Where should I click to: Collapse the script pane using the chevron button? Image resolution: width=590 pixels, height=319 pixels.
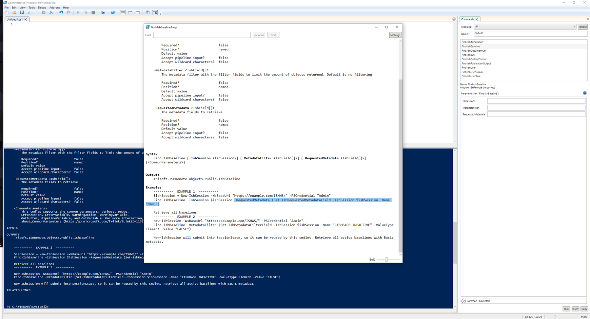454,19
